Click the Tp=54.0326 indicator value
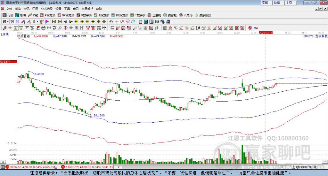Image resolution: width=328 pixels, height=176 pixels. pyautogui.click(x=41, y=36)
